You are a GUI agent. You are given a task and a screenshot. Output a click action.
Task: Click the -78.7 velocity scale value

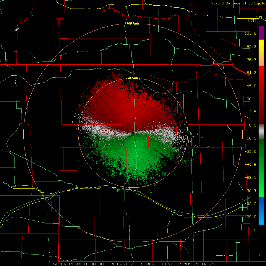pos(250,191)
